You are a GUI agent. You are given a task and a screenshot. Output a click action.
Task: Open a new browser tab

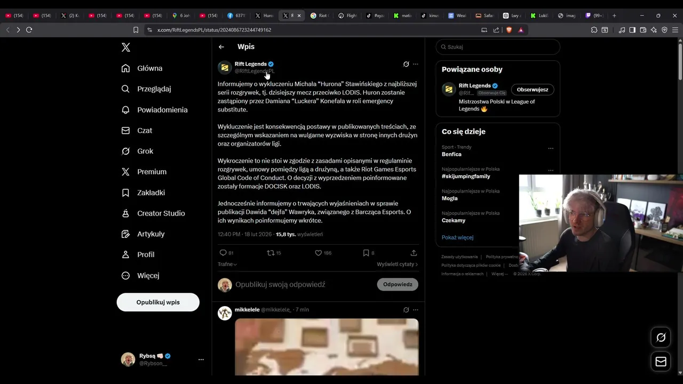pyautogui.click(x=614, y=15)
